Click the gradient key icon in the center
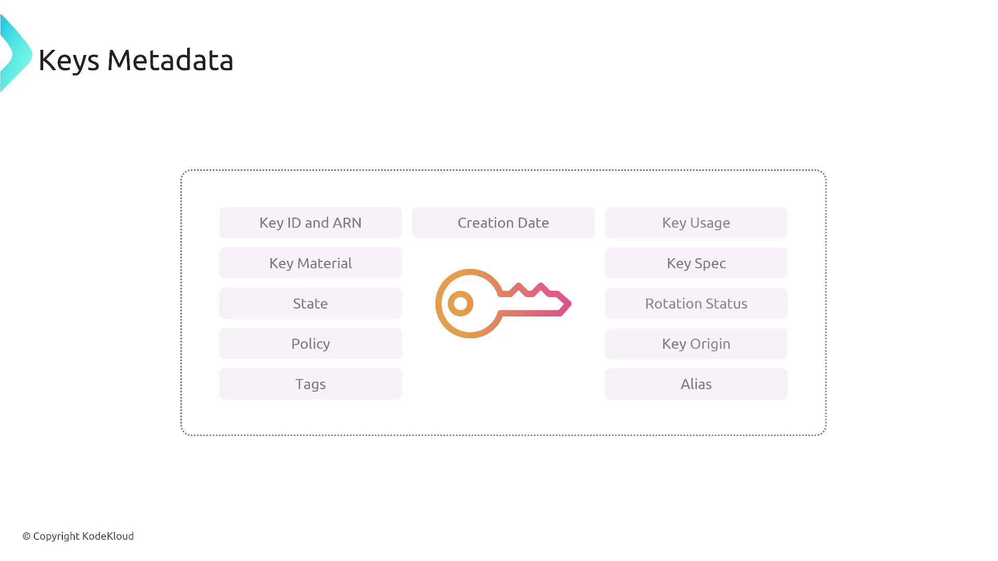The height and width of the screenshot is (561, 998). point(503,303)
